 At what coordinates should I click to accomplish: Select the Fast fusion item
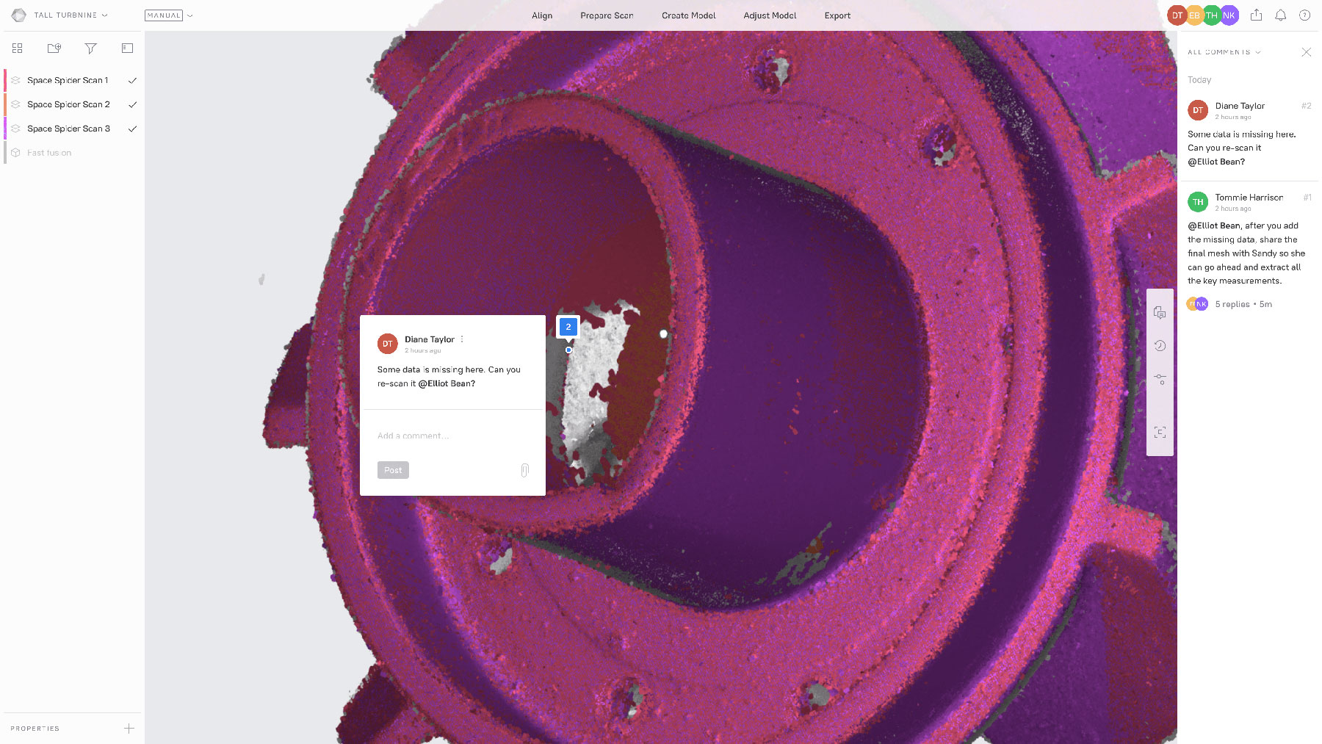pyautogui.click(x=73, y=153)
